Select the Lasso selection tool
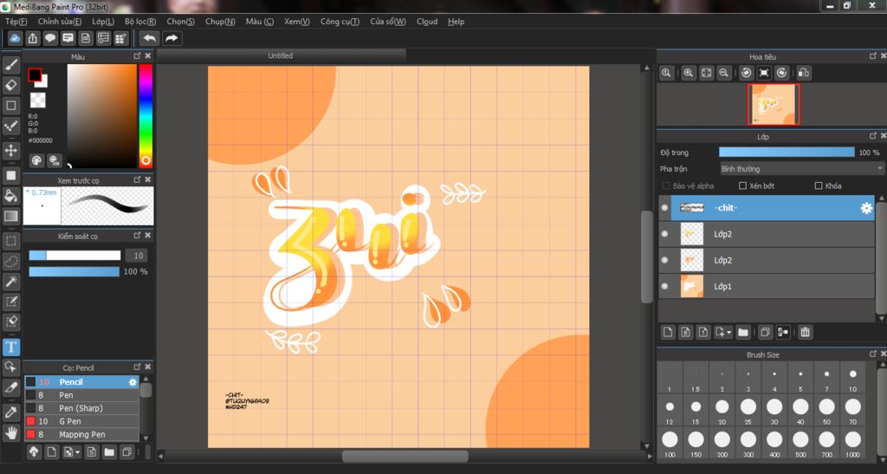 coord(10,262)
